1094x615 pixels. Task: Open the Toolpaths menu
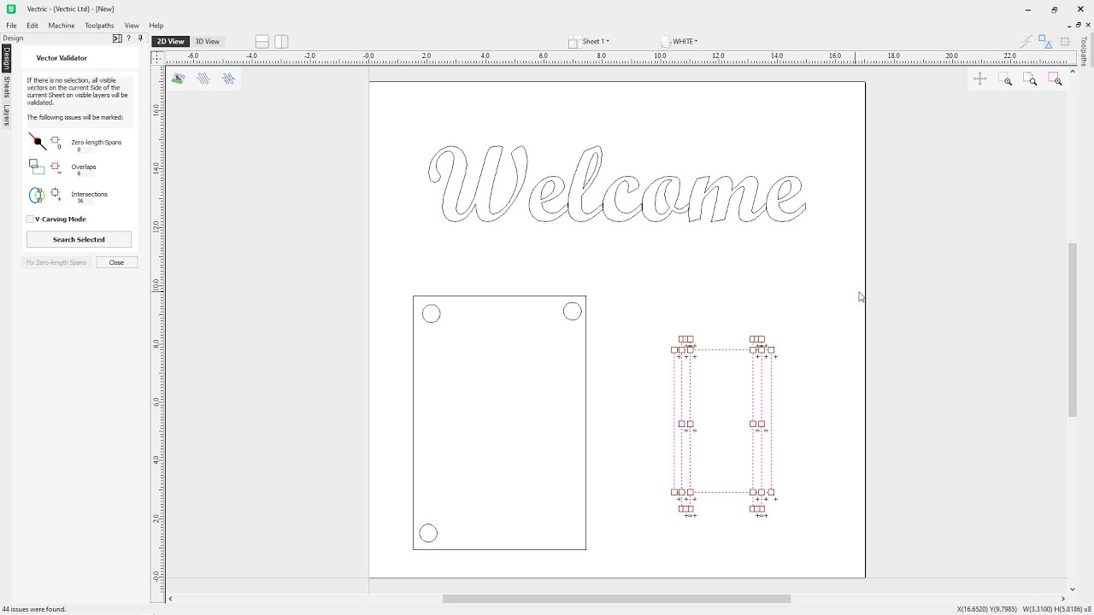coord(99,26)
